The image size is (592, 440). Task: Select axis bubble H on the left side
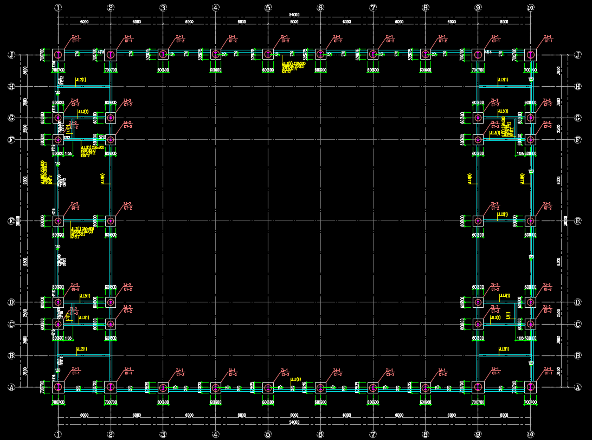(11, 86)
